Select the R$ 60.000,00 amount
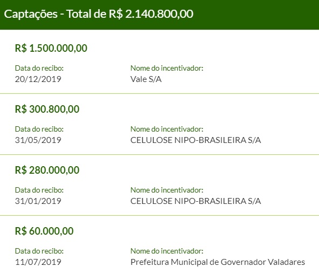This screenshot has width=319, height=280. 44,231
